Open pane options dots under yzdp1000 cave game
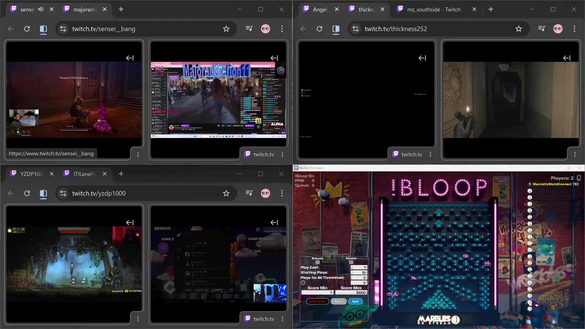This screenshot has width=585, height=329. coord(138,319)
